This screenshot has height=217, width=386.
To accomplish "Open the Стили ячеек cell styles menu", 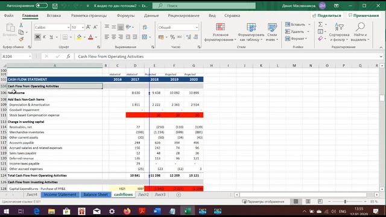I will pyautogui.click(x=272, y=32).
